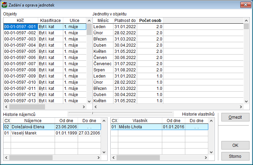The image size is (253, 165).
Task: Cancel with the Storno button
Action: click(235, 156)
